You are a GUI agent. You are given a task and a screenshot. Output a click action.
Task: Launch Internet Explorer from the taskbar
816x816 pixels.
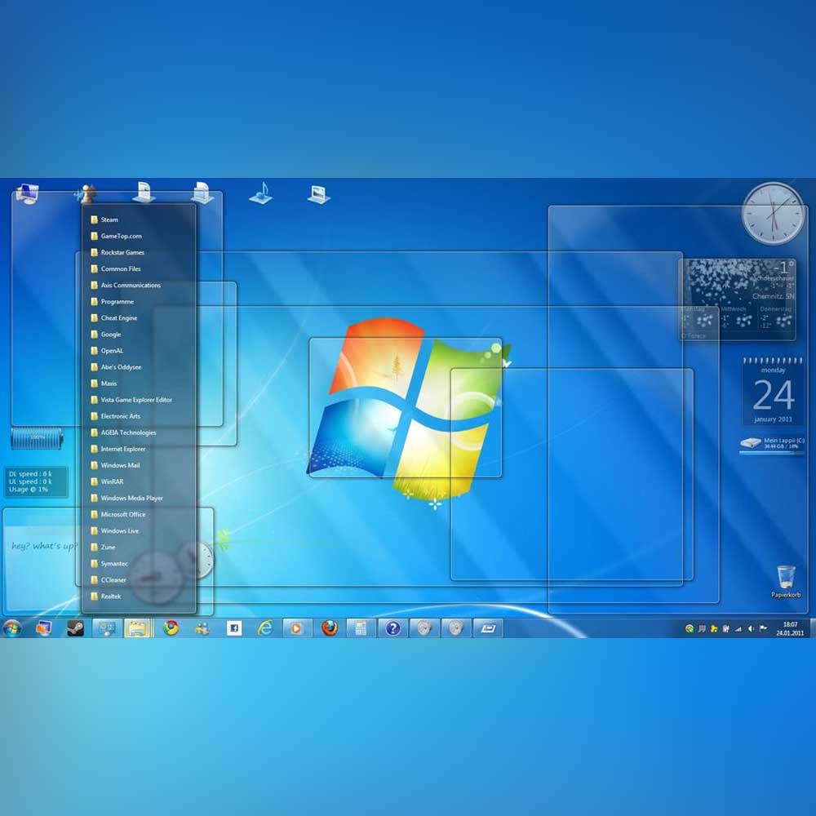[265, 628]
